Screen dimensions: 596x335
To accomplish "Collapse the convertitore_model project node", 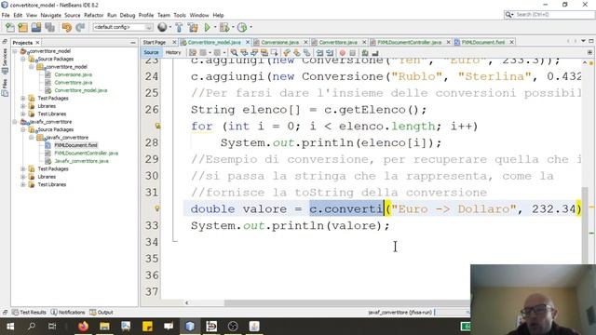I will [x=15, y=51].
